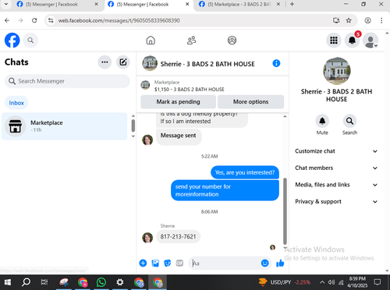Open the Windows Start menu
The width and height of the screenshot is (390, 290).
[8, 282]
